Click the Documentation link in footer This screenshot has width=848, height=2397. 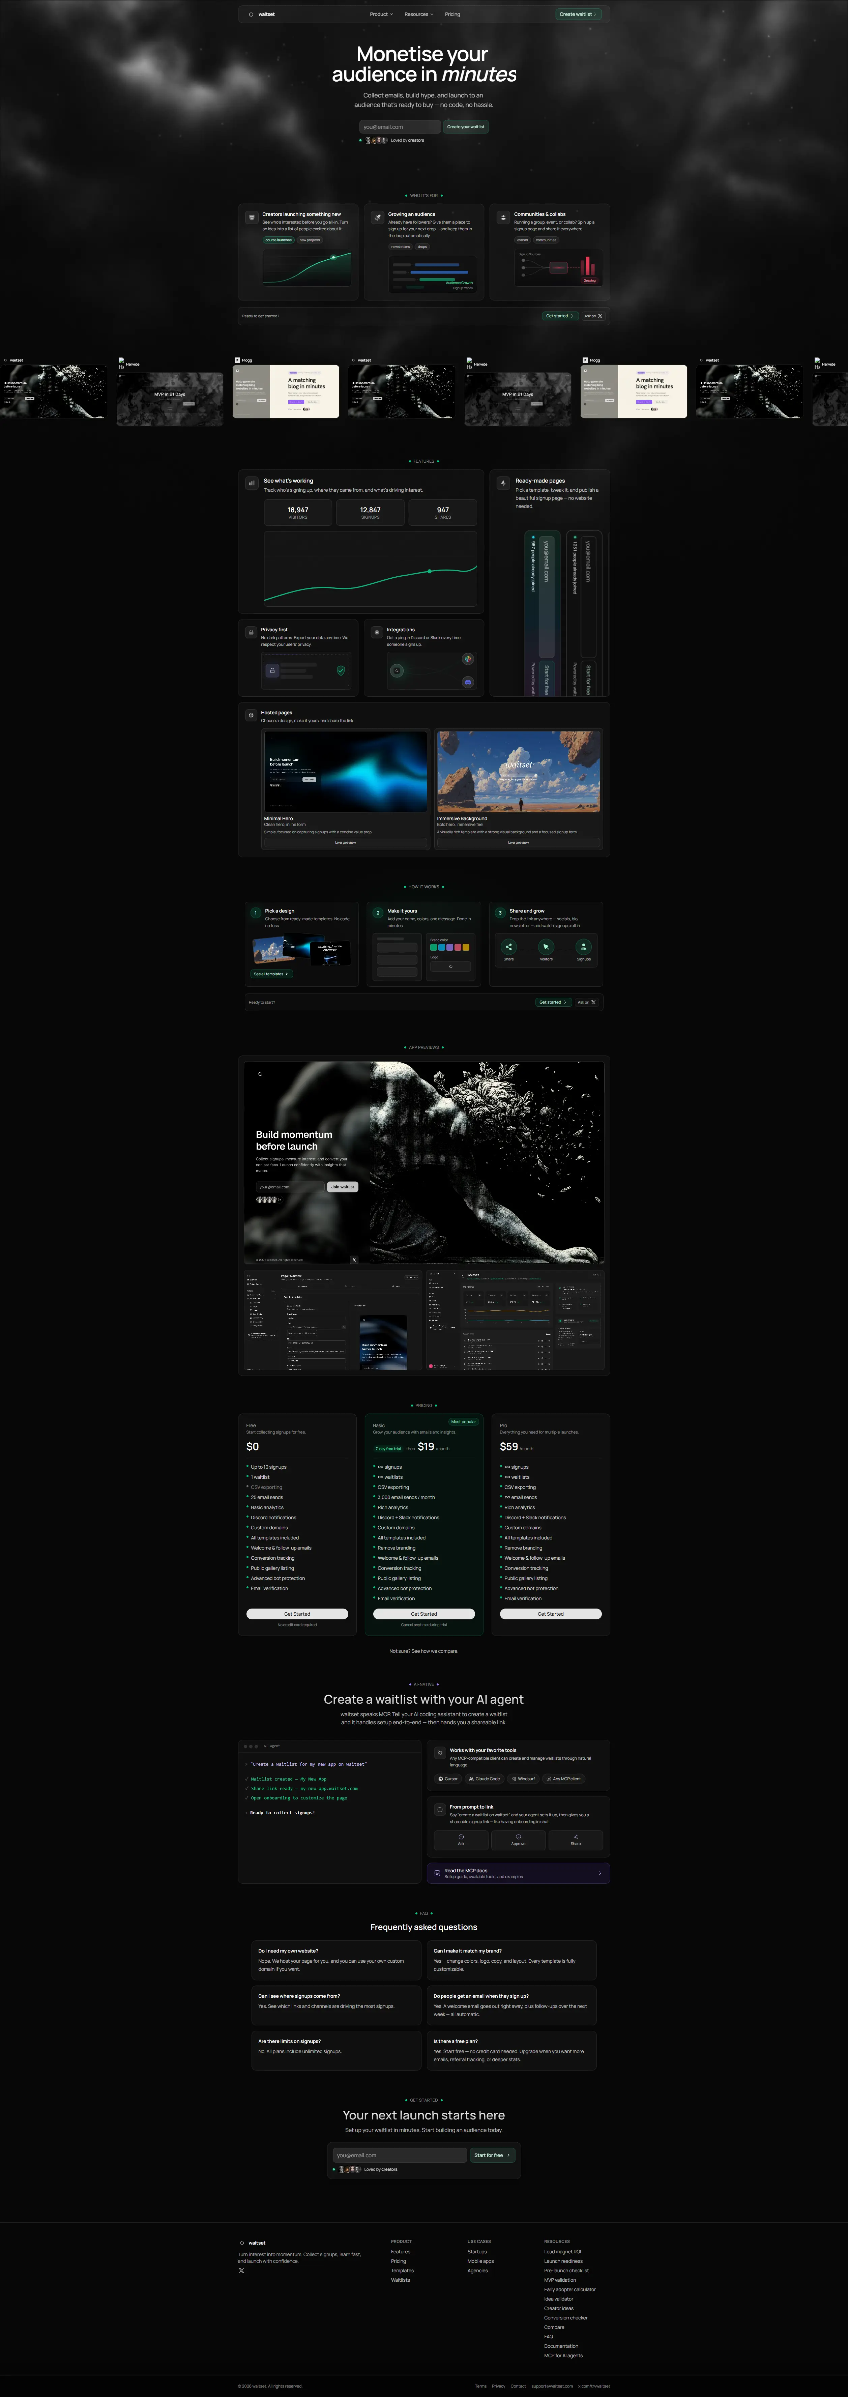(561, 2346)
